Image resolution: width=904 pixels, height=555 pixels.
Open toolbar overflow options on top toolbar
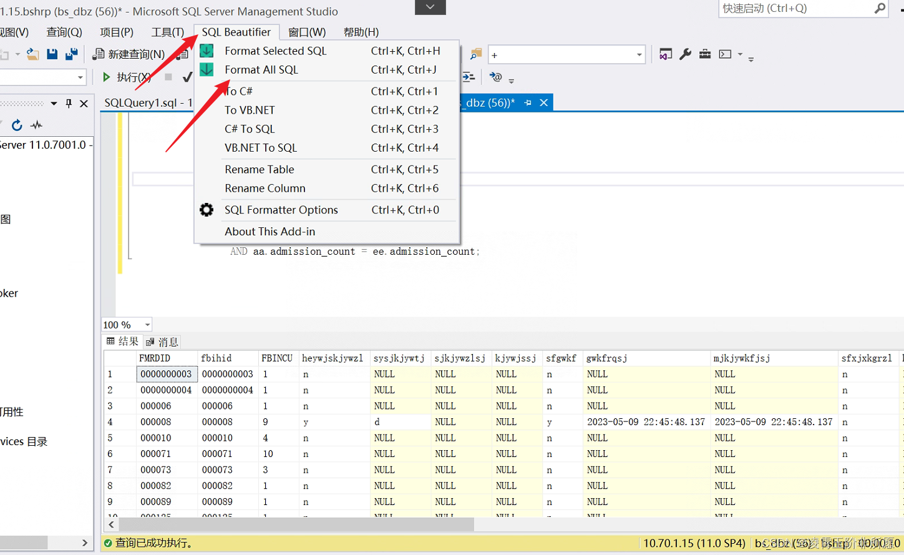pos(751,59)
